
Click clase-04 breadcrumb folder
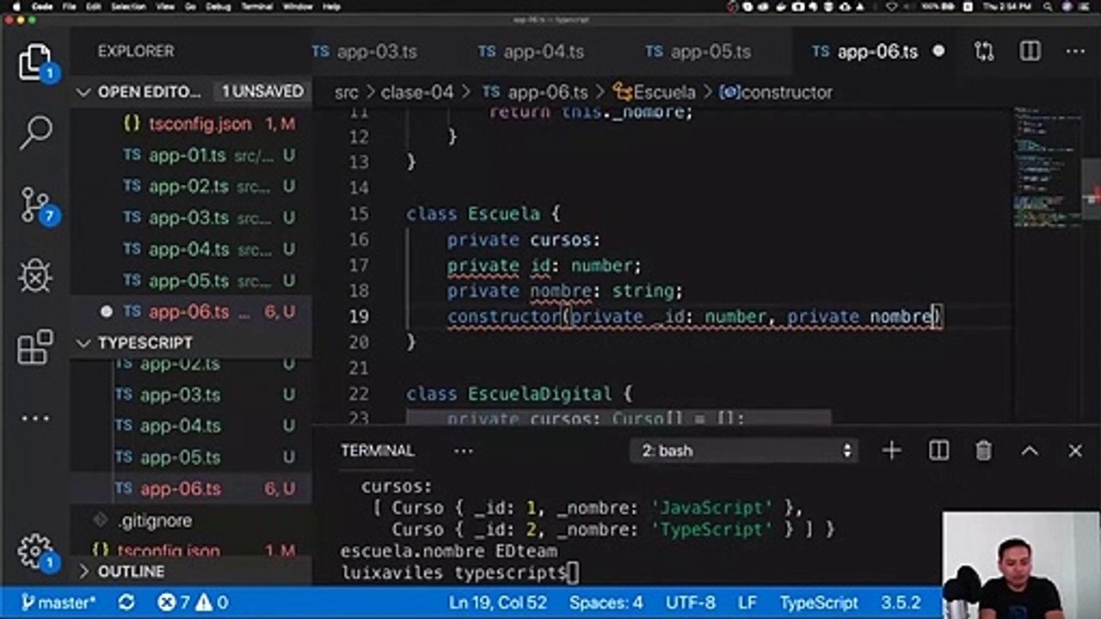(x=417, y=92)
